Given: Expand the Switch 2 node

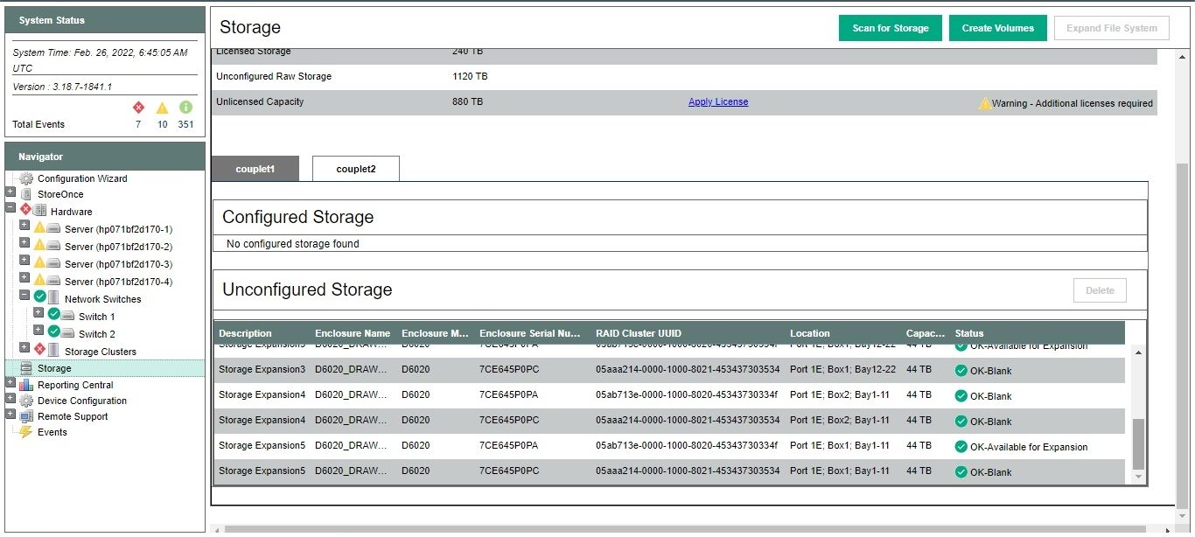Looking at the screenshot, I should tap(38, 330).
